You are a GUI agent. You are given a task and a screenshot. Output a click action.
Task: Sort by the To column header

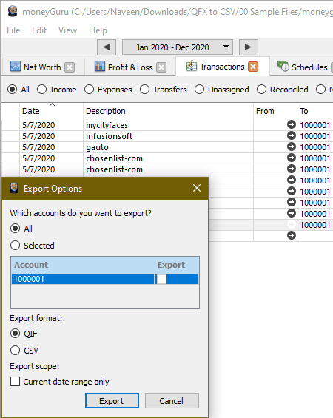[x=315, y=111]
